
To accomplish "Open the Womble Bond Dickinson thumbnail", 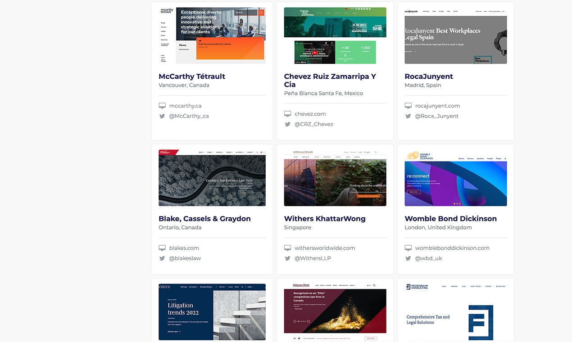I will (x=456, y=178).
